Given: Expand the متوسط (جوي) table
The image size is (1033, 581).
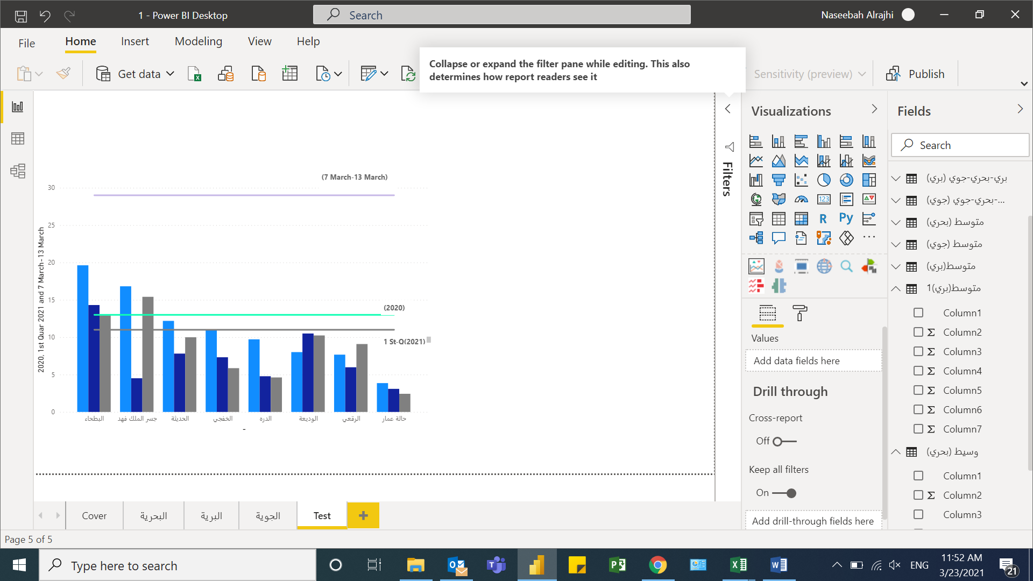Looking at the screenshot, I should click(x=896, y=244).
